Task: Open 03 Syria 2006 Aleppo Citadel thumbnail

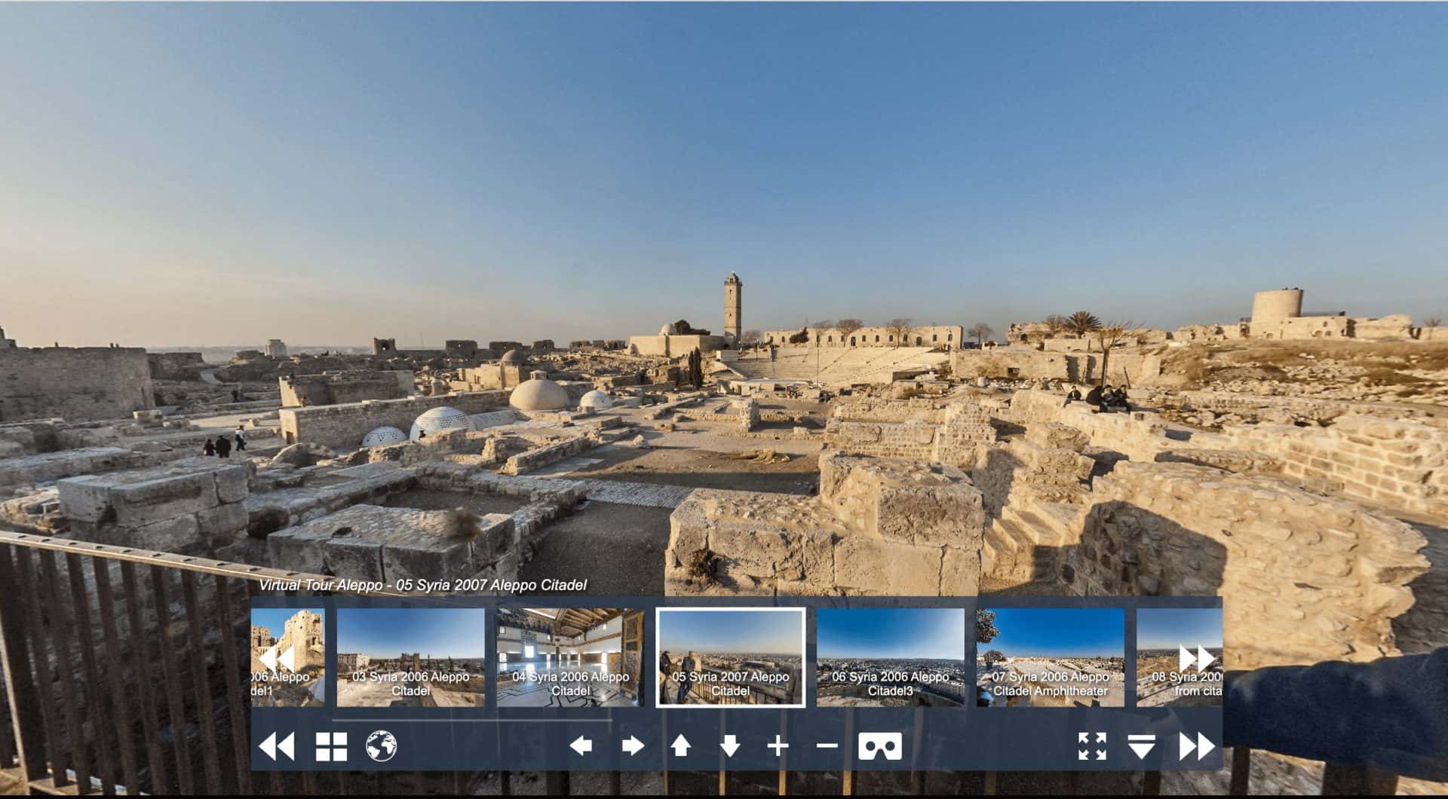Action: click(x=411, y=657)
